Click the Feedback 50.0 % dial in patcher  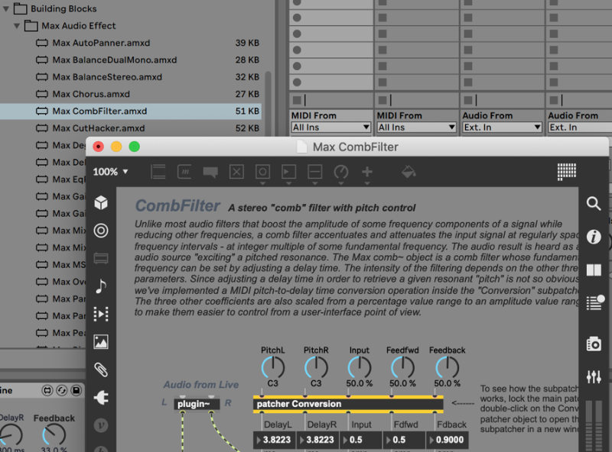pos(448,367)
